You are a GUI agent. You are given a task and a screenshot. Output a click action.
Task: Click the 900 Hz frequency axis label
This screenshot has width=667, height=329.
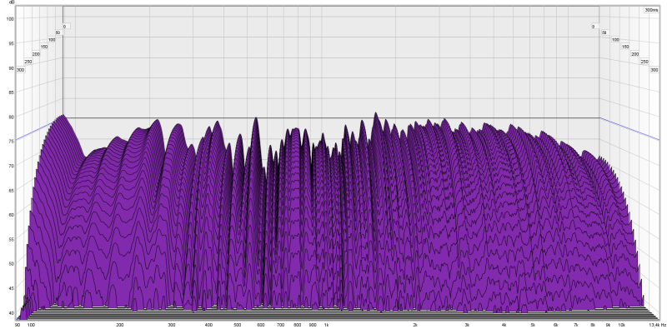tap(313, 325)
